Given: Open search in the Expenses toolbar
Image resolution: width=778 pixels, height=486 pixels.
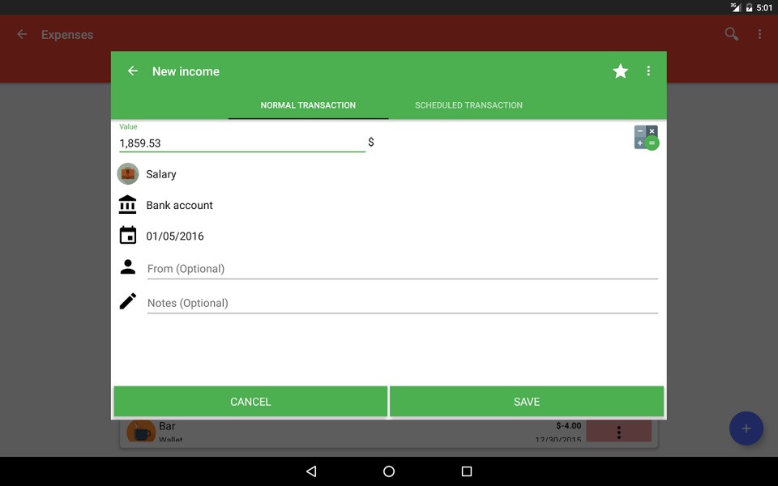Looking at the screenshot, I should [x=731, y=34].
